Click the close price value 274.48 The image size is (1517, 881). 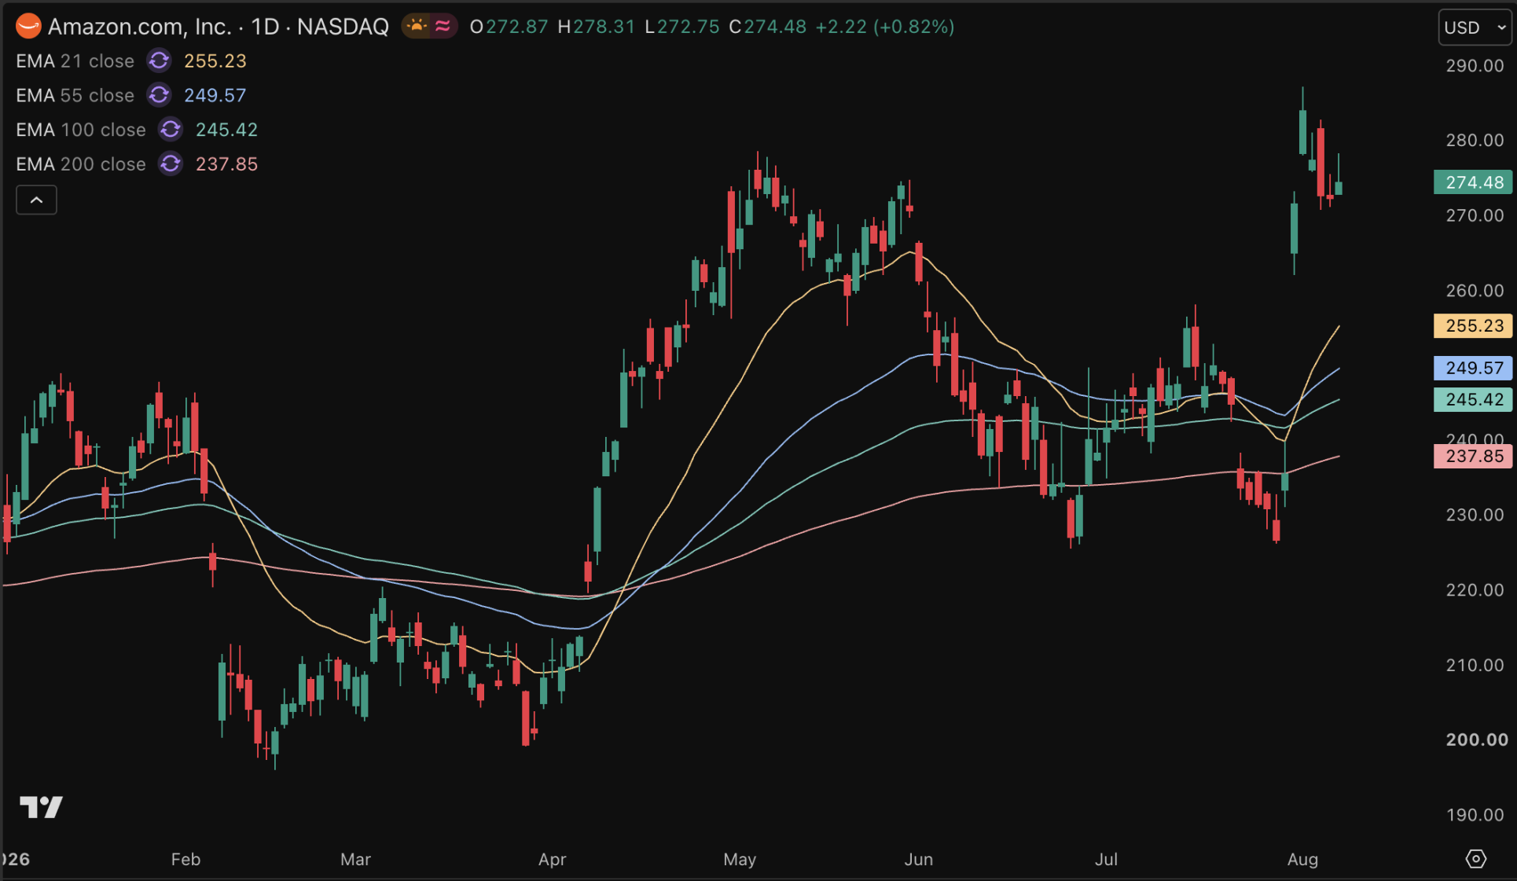pyautogui.click(x=775, y=27)
